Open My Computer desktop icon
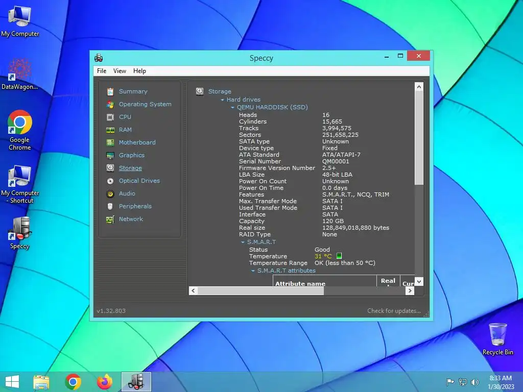523x392 pixels. coord(20,21)
